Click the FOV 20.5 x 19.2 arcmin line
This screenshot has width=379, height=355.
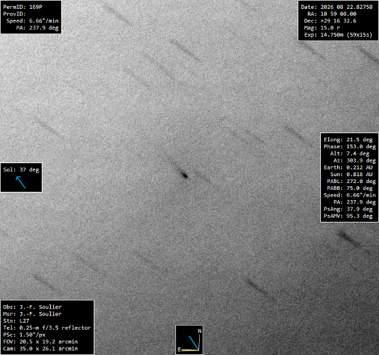[x=40, y=342]
